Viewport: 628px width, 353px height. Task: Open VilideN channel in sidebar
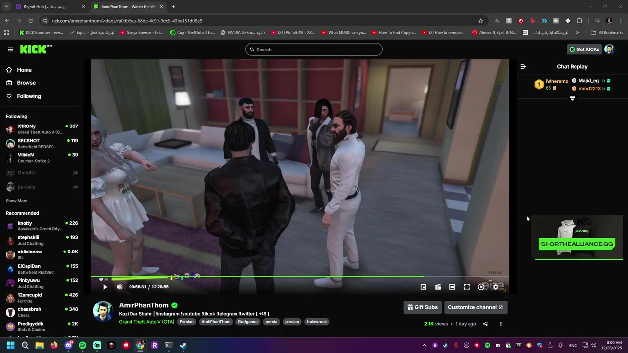click(42, 158)
